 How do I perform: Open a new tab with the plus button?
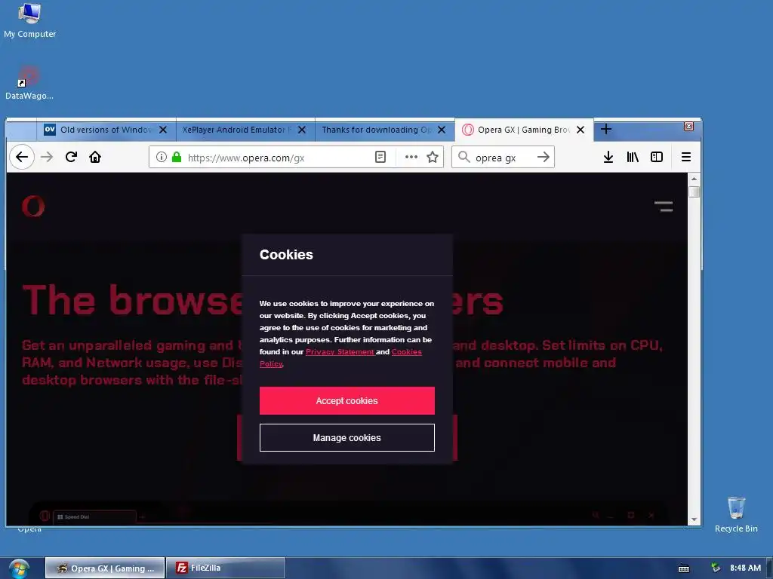click(606, 130)
